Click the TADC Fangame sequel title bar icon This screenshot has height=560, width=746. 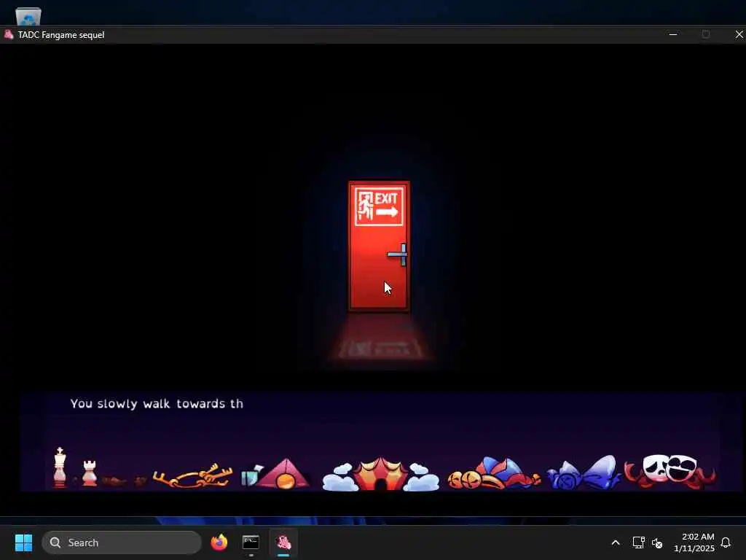coord(9,35)
